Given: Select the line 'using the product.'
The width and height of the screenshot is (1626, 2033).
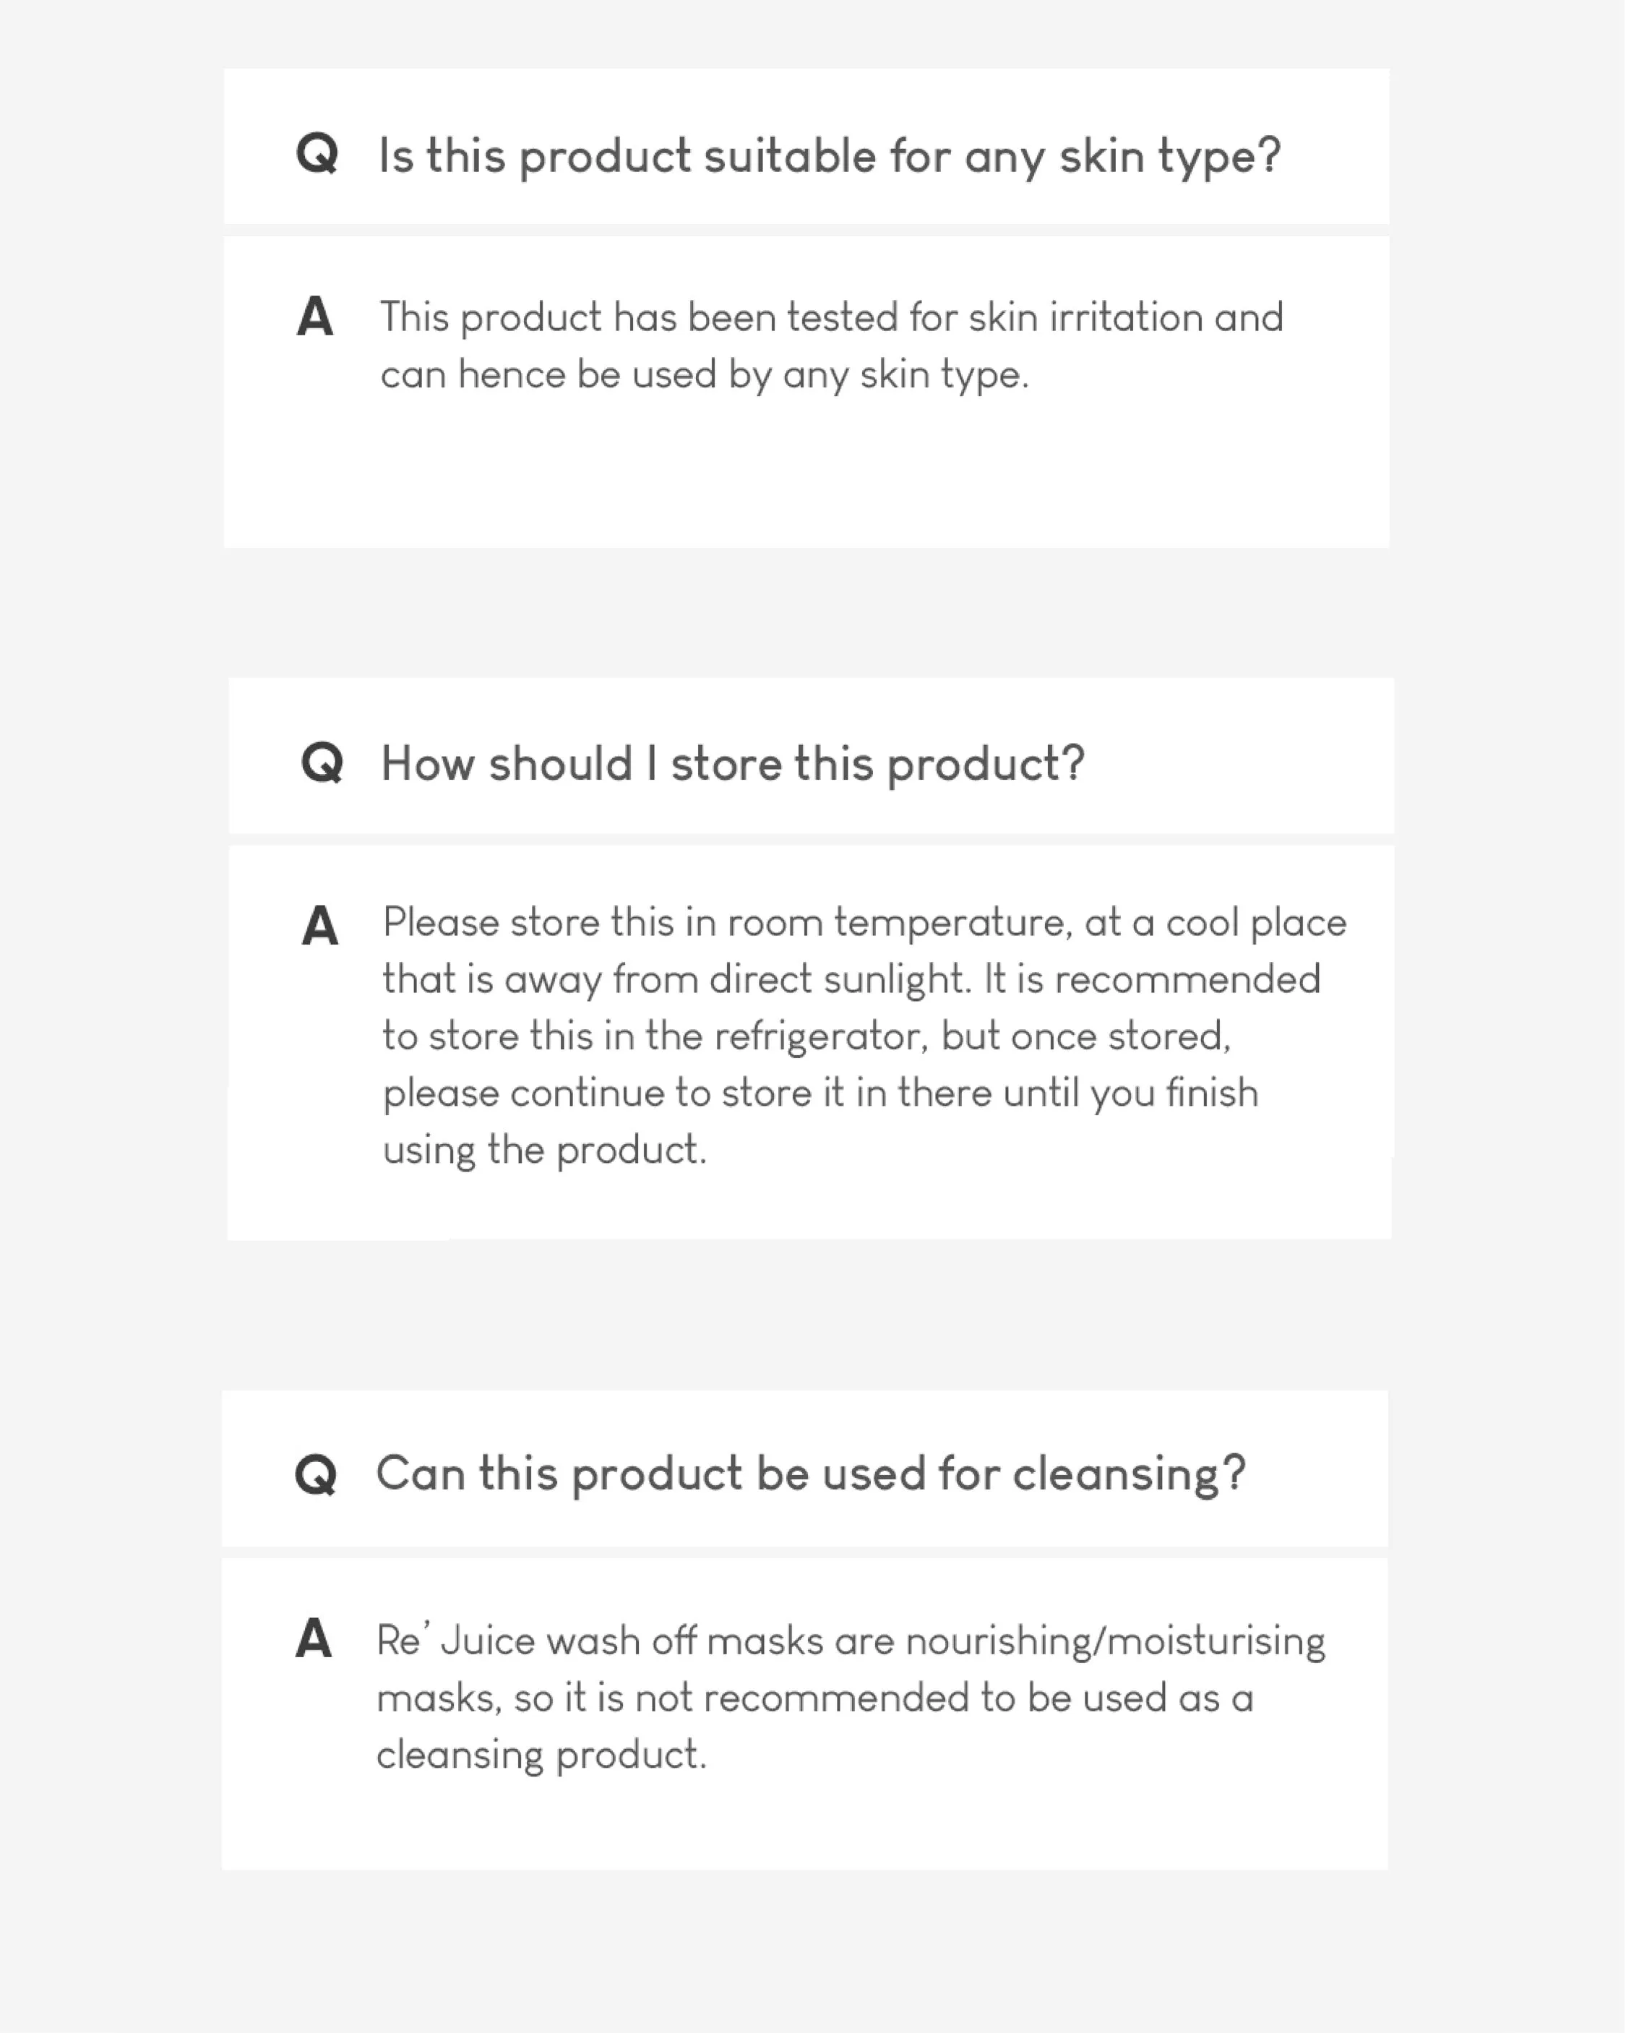Looking at the screenshot, I should point(544,1151).
